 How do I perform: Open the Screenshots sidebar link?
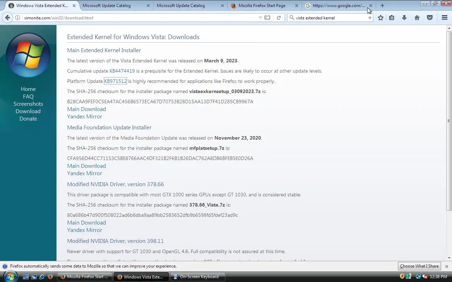click(28, 104)
